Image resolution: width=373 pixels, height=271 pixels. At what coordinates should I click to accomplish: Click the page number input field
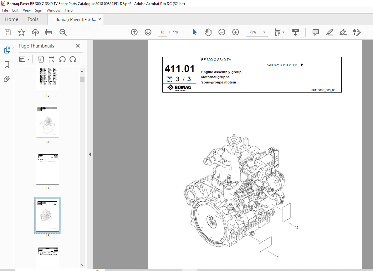(x=162, y=32)
